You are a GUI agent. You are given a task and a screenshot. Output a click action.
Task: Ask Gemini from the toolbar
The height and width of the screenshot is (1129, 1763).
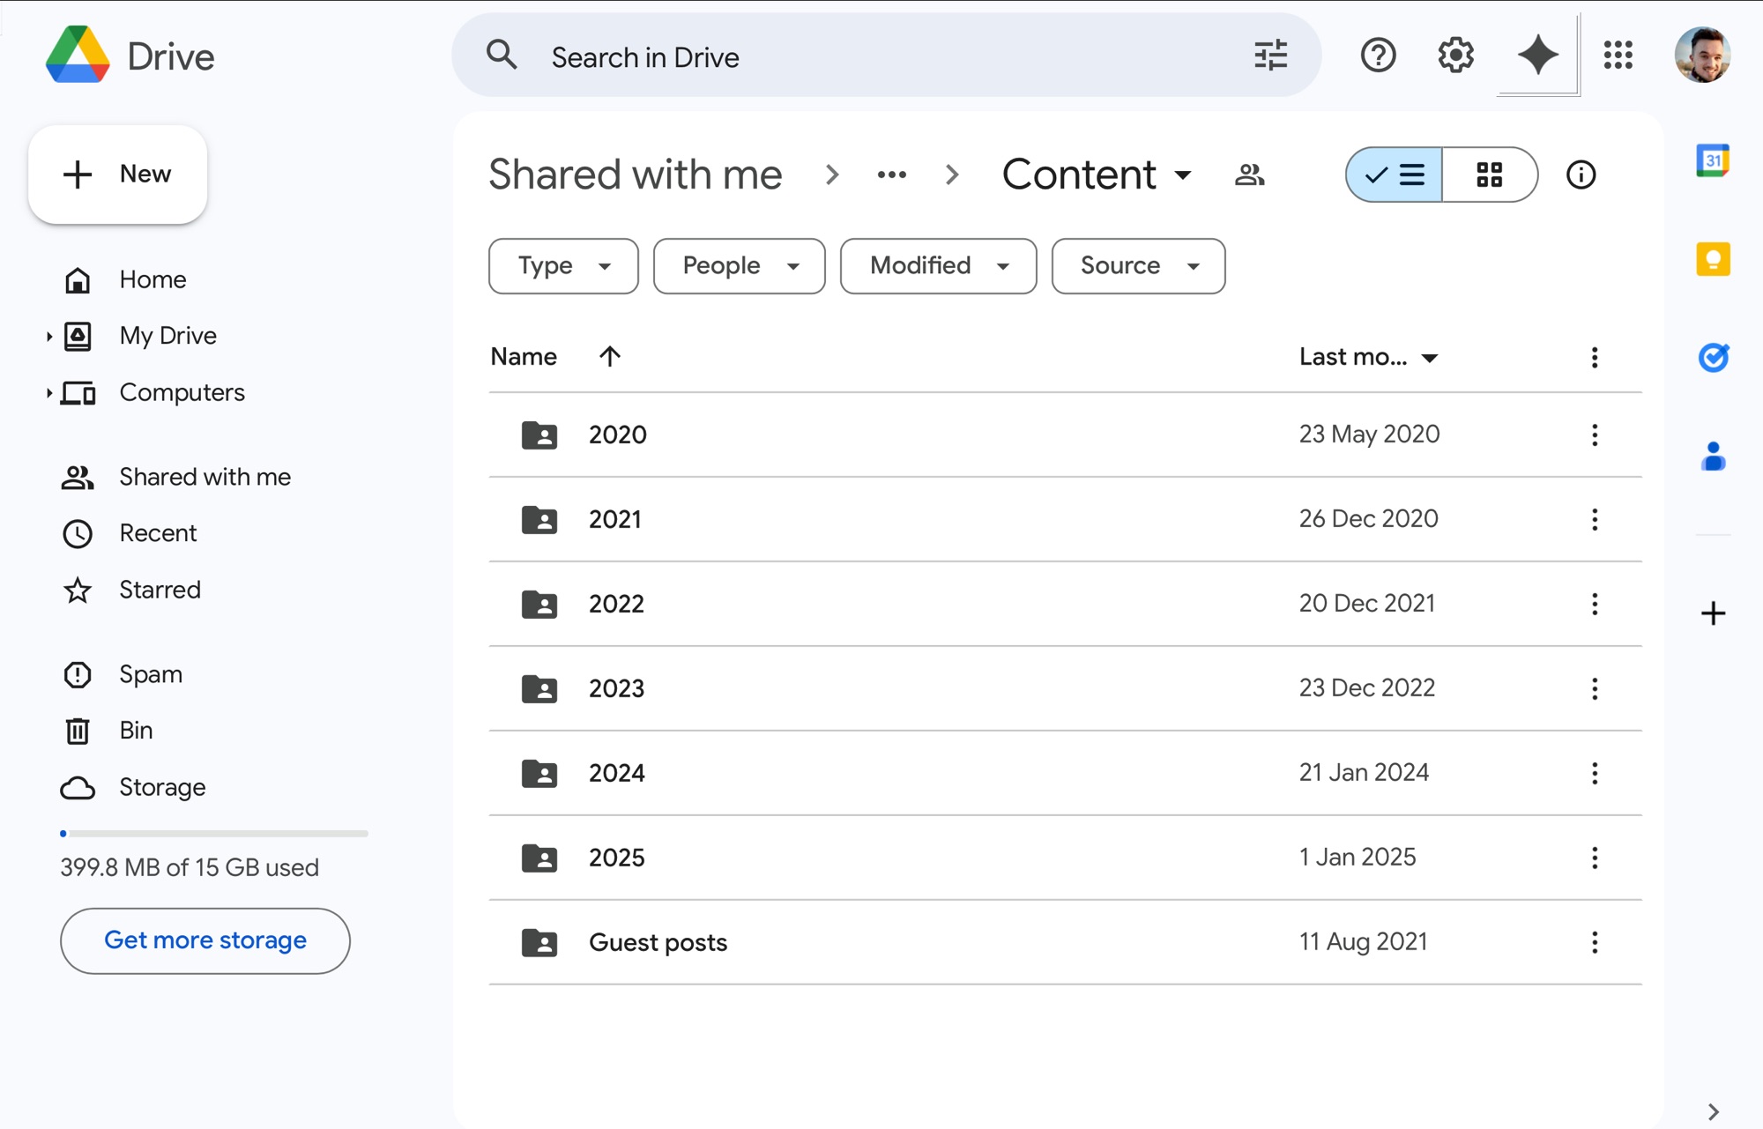pyautogui.click(x=1537, y=56)
